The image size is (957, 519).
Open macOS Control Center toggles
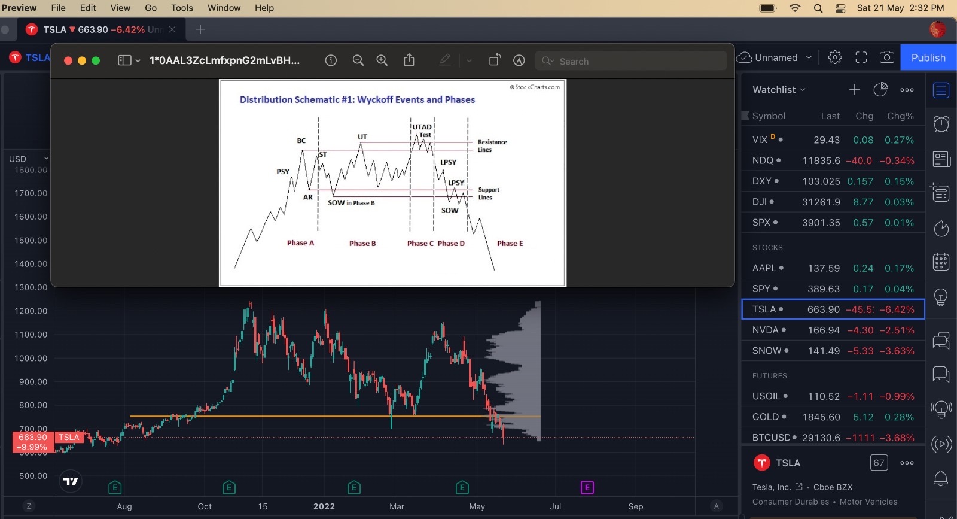[840, 8]
